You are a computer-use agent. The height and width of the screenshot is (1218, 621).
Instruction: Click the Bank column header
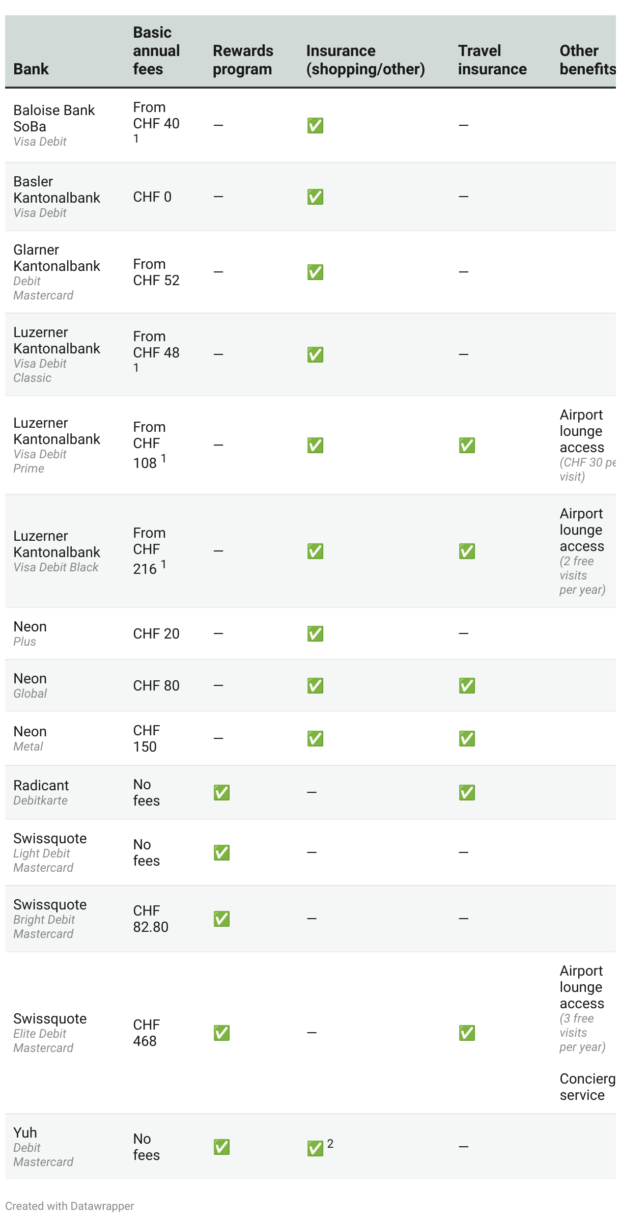point(31,69)
